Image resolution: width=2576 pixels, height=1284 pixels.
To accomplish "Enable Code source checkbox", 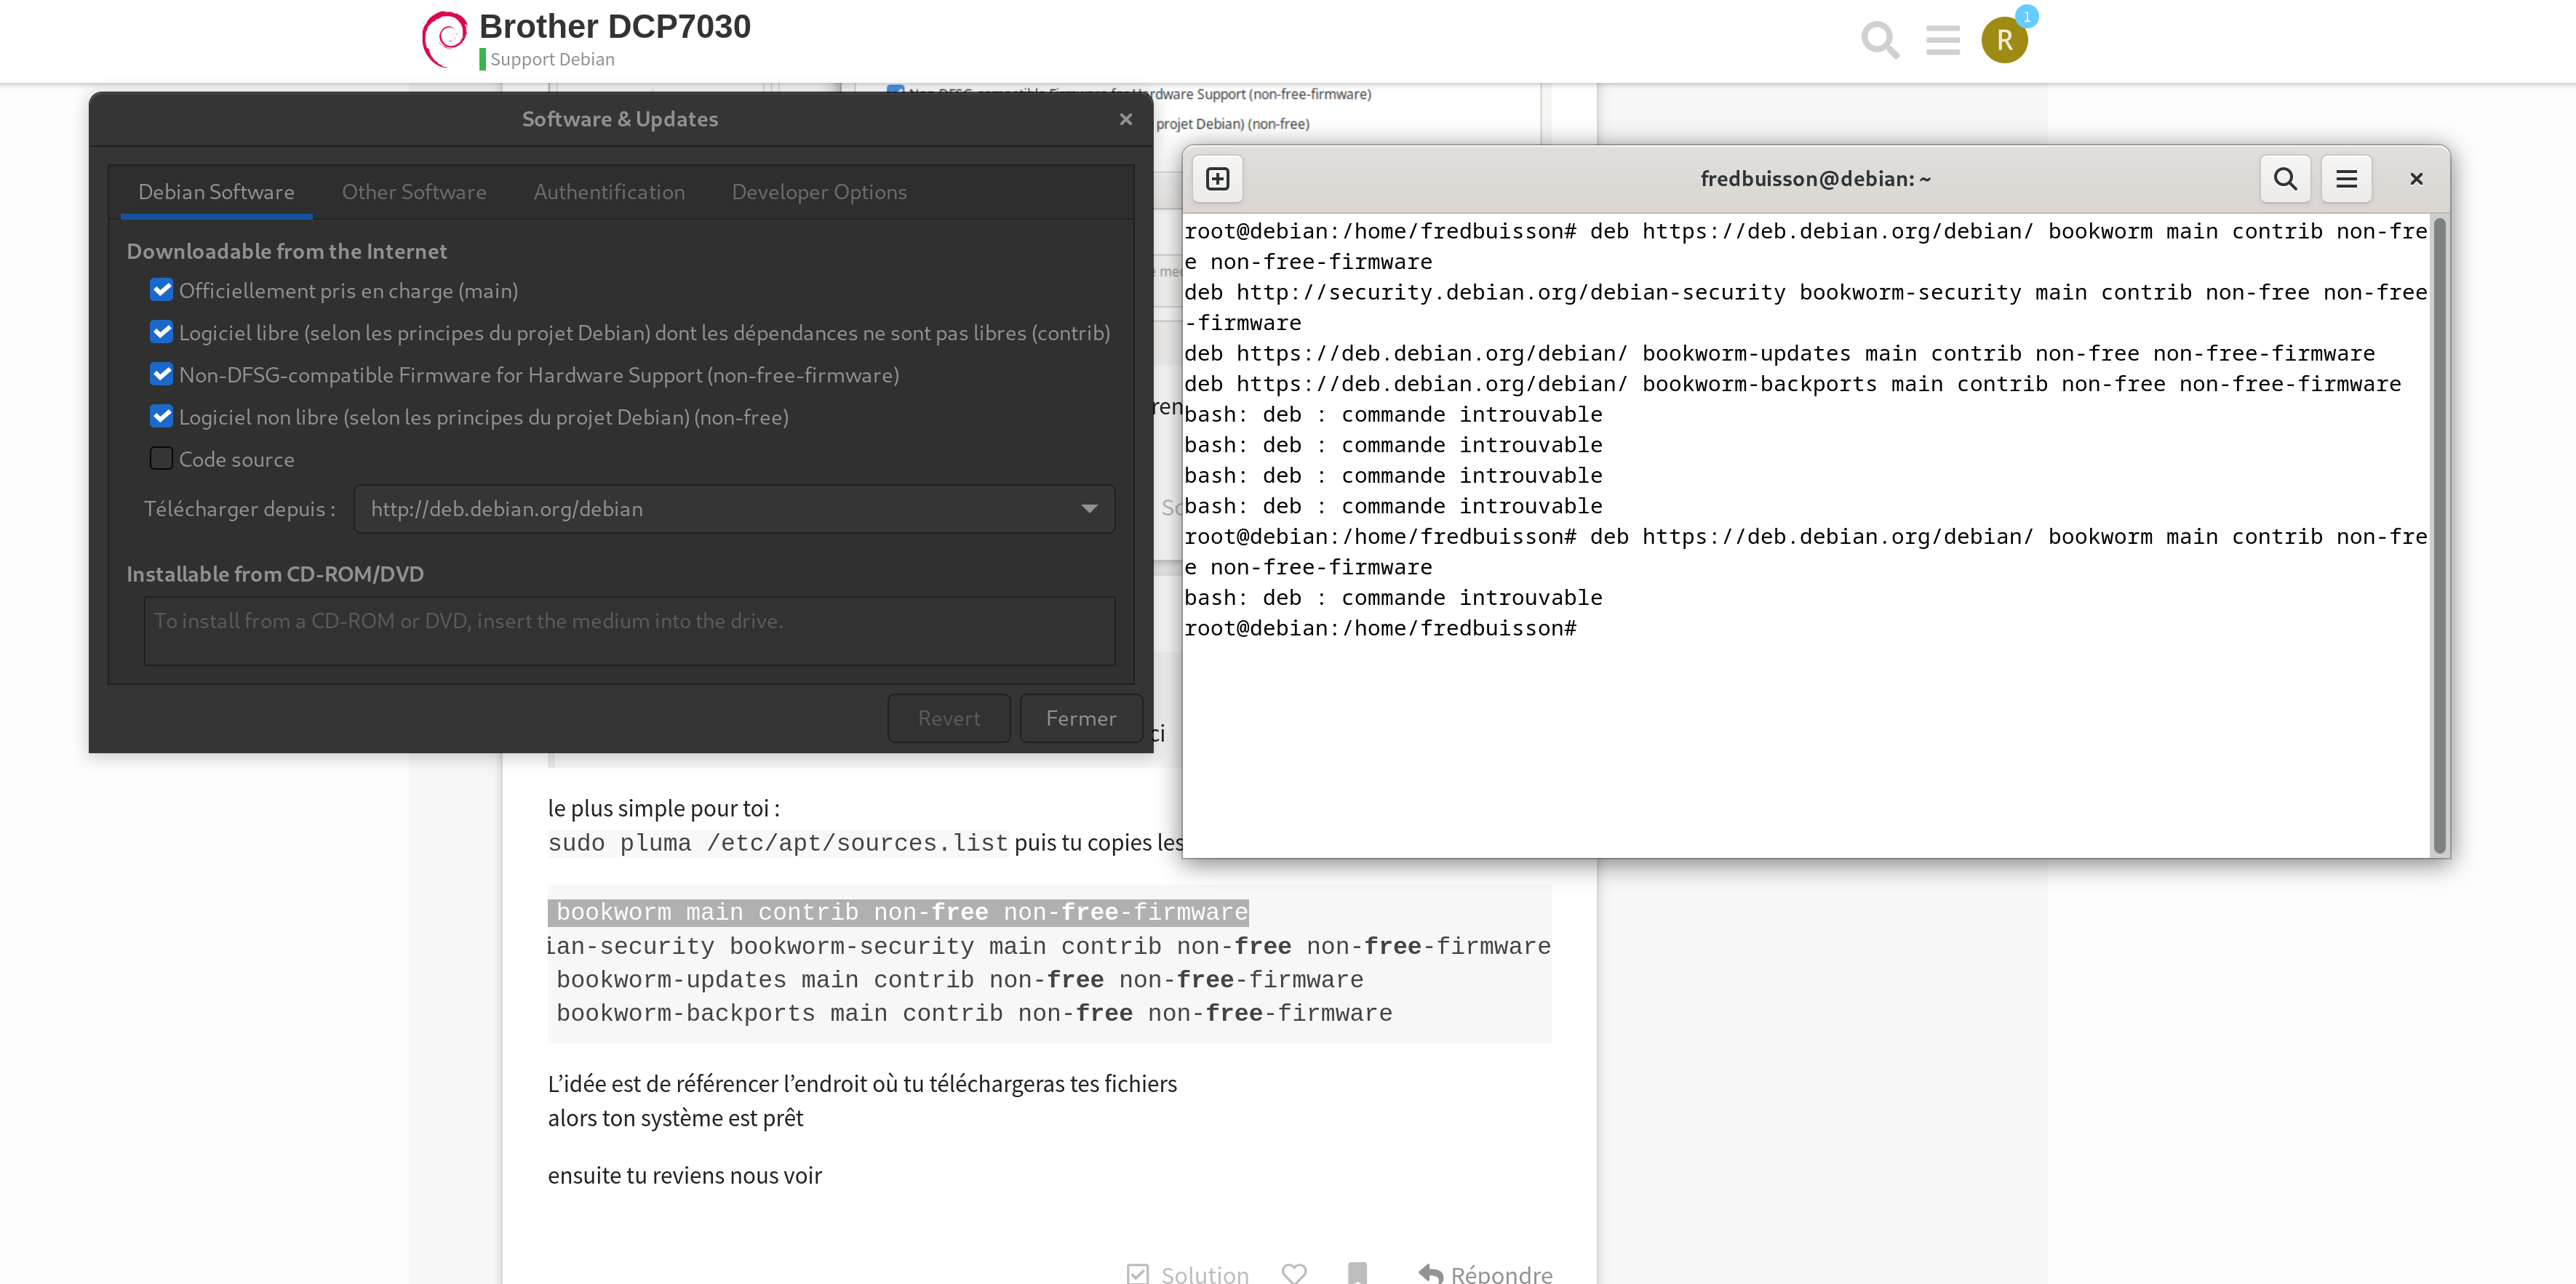I will coord(161,458).
